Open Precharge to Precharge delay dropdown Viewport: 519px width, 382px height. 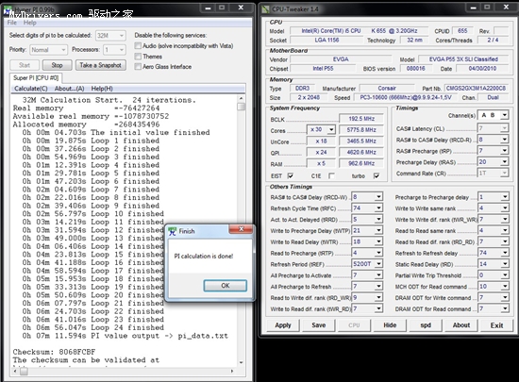(x=504, y=197)
